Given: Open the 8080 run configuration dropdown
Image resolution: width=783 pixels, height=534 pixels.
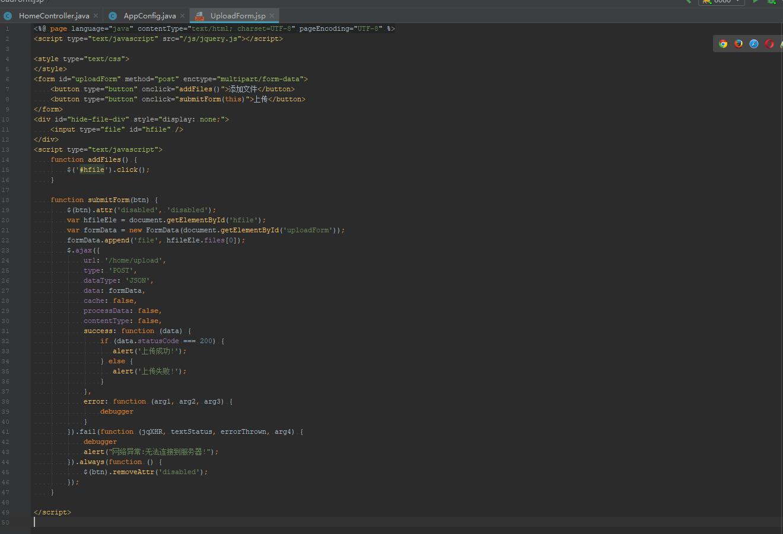Looking at the screenshot, I should [x=722, y=2].
